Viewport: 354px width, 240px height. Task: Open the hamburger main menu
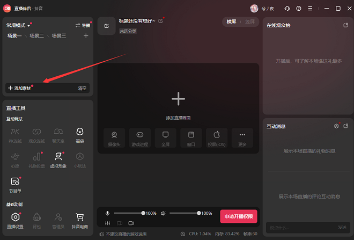(x=310, y=9)
